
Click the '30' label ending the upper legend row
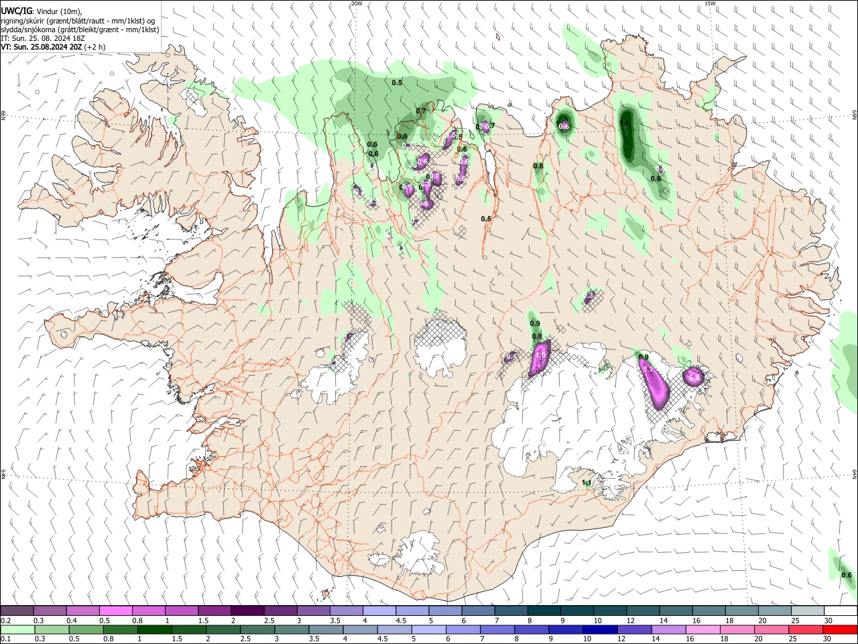[x=829, y=621]
